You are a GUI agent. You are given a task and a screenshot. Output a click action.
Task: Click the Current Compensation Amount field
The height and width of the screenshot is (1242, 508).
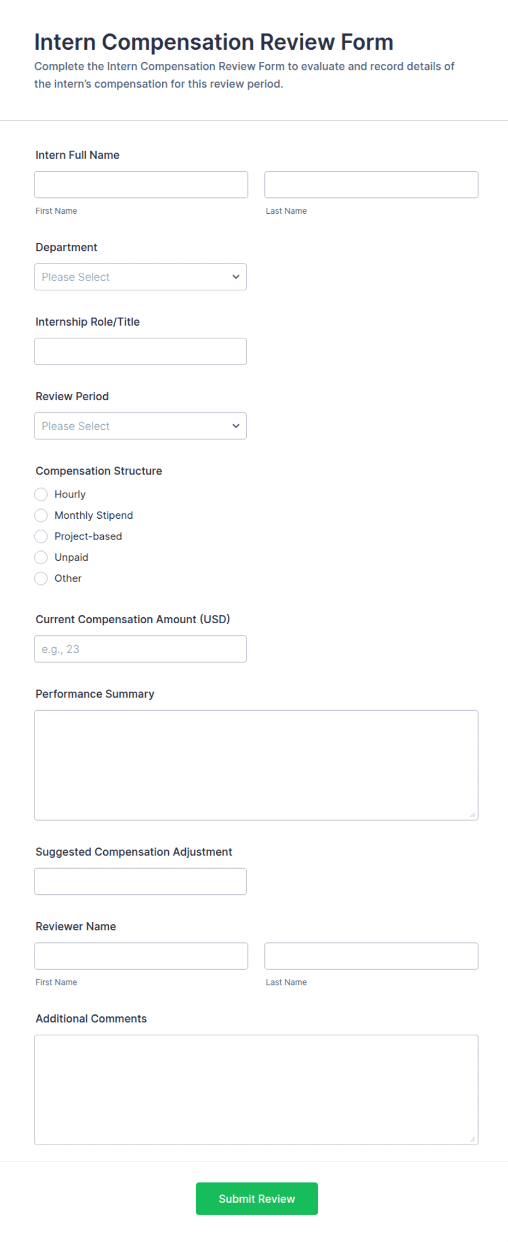(140, 649)
